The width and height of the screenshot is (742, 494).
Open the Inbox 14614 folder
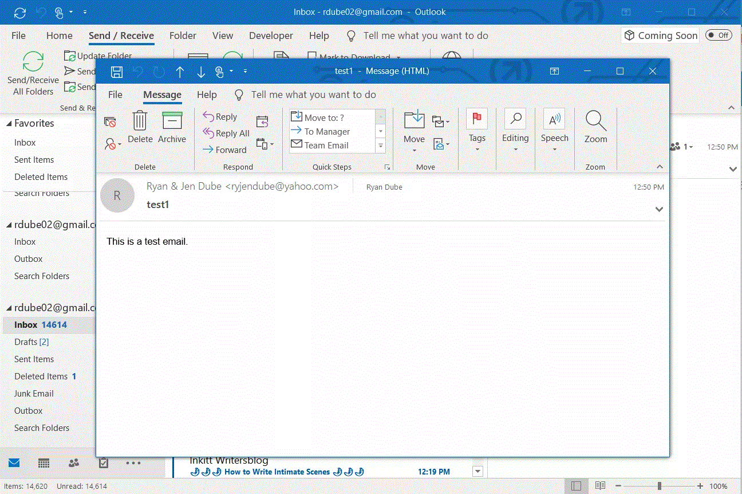click(49, 325)
